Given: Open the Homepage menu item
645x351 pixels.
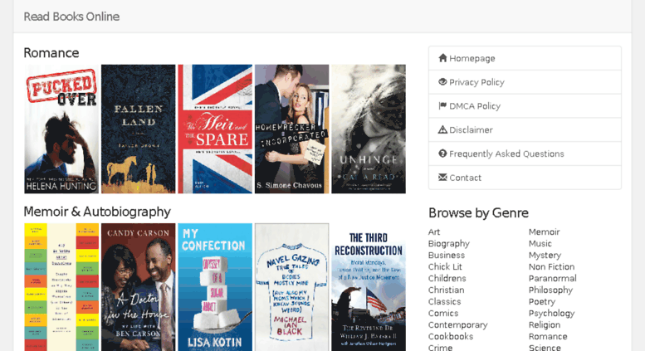Looking at the screenshot, I should (x=525, y=58).
